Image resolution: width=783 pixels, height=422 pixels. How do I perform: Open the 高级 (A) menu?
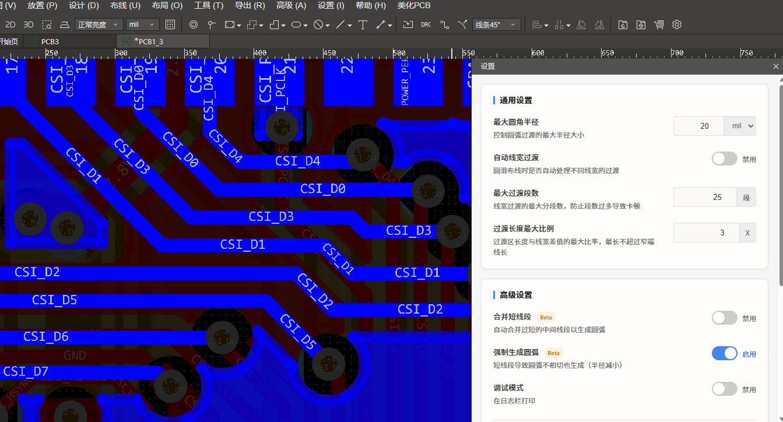[292, 5]
